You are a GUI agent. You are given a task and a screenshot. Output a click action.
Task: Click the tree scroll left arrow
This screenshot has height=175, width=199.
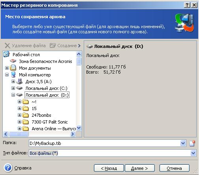[x=6, y=134]
